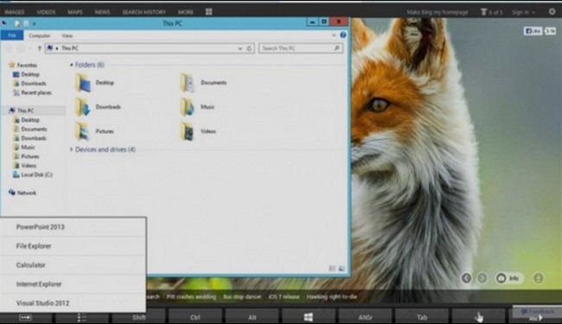
Task: Open 'iOS 7 release' trending link
Action: point(284,297)
